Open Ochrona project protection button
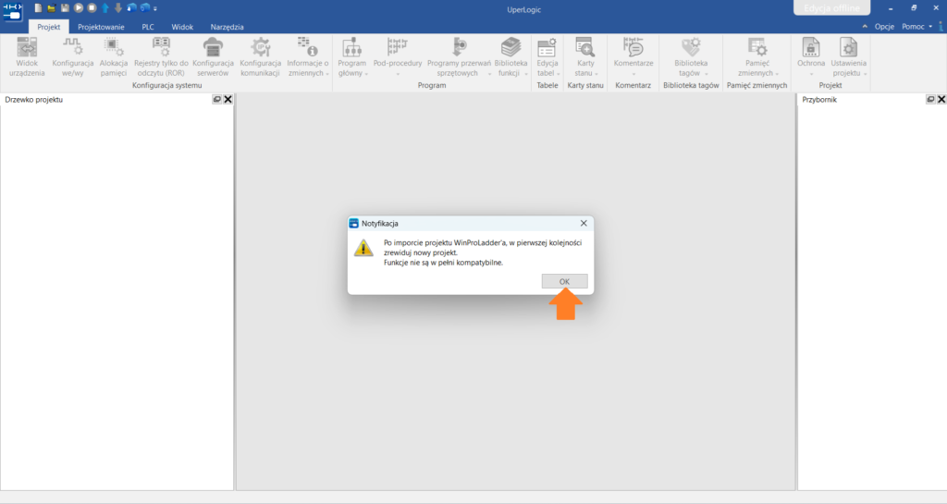This screenshot has width=947, height=504. 810,57
